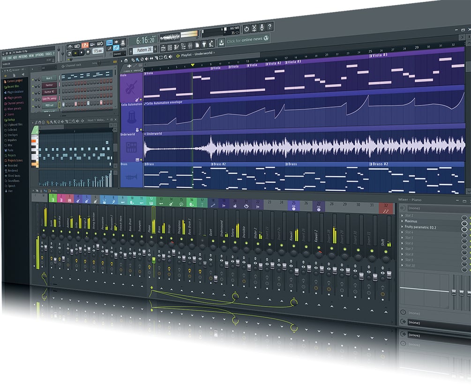Select the Harmor channel button
This screenshot has width=471, height=385.
point(49,85)
